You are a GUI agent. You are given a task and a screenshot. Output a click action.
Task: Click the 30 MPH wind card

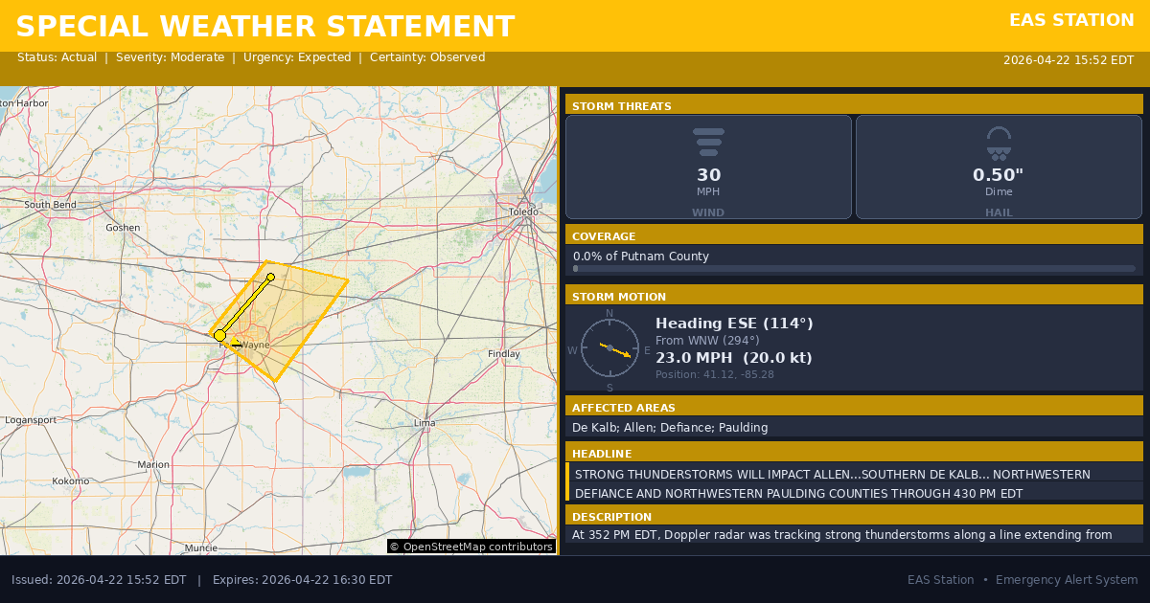(x=708, y=167)
